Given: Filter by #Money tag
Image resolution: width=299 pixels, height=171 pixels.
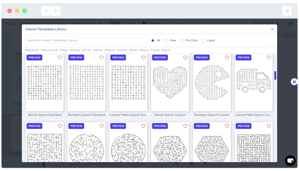Looking at the screenshot, I should point(75,50).
